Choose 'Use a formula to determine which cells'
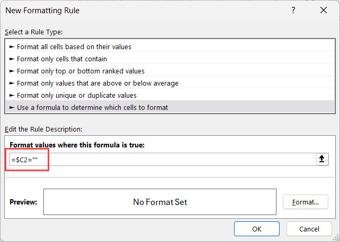The width and height of the screenshot is (340, 242). 92,108
